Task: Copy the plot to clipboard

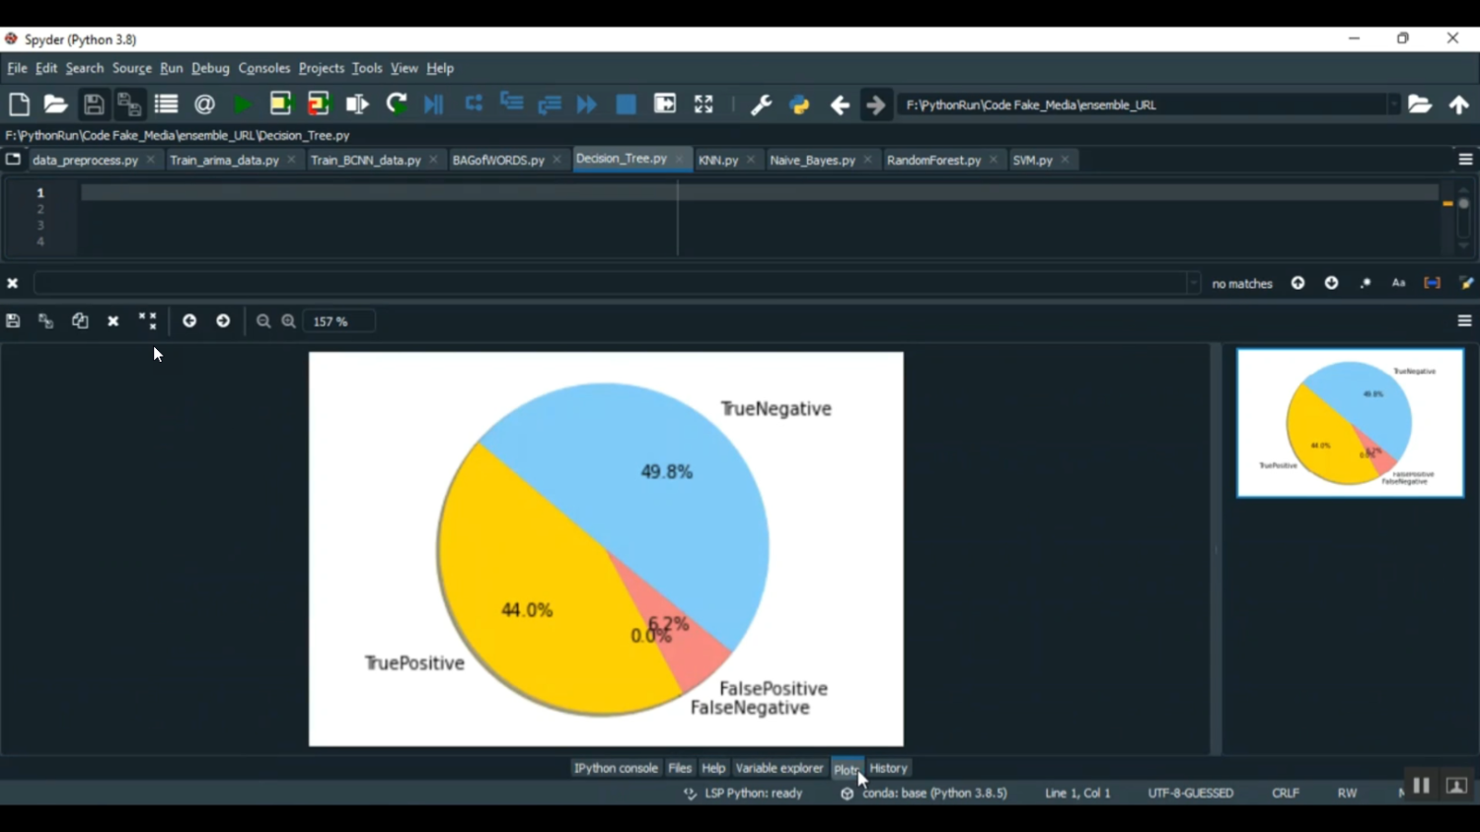Action: coord(80,321)
